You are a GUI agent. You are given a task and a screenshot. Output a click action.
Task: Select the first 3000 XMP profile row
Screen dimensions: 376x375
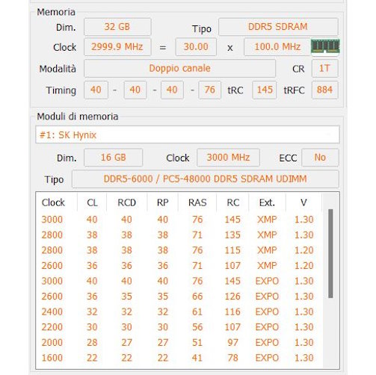[179, 220]
